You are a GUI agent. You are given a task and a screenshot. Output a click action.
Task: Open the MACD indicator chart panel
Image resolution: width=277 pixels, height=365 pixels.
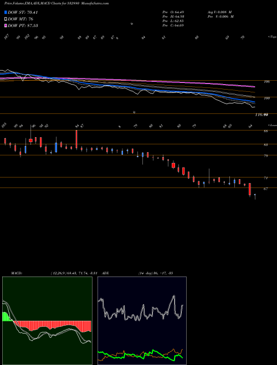coord(47,321)
